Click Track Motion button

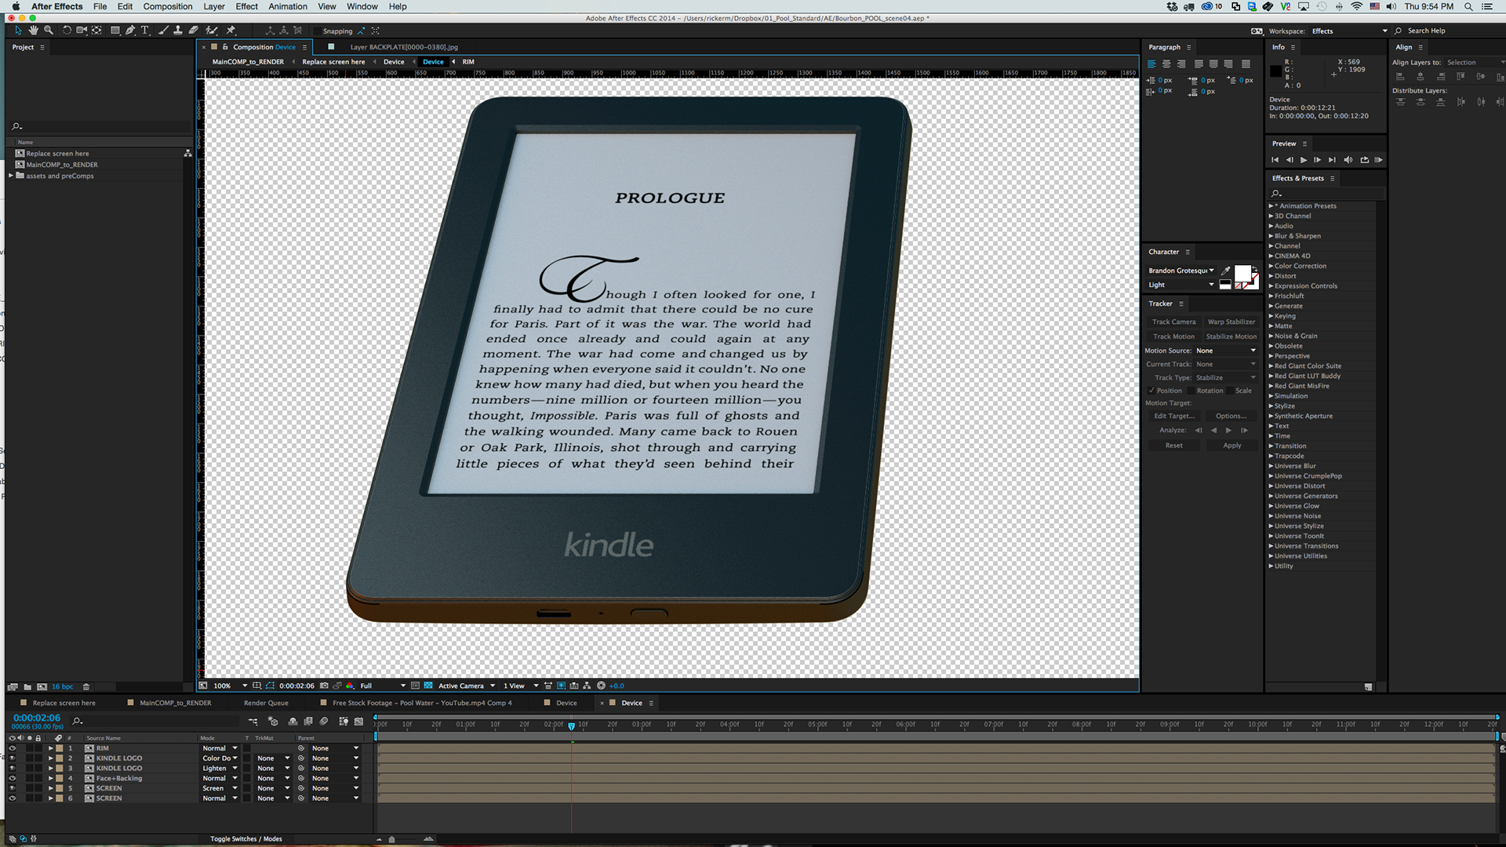coord(1173,336)
